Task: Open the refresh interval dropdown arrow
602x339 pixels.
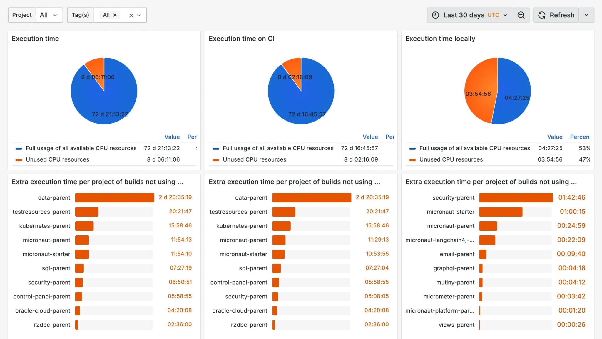Action: (586, 15)
